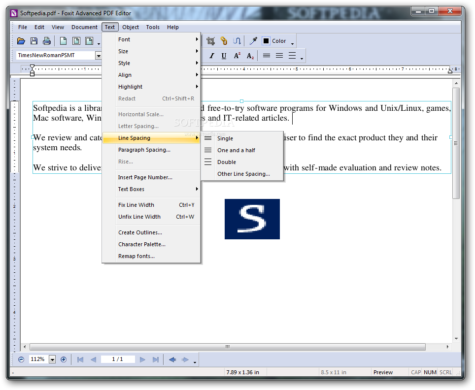The height and width of the screenshot is (390, 475).
Task: Pick the eyedropper tool
Action: point(253,41)
